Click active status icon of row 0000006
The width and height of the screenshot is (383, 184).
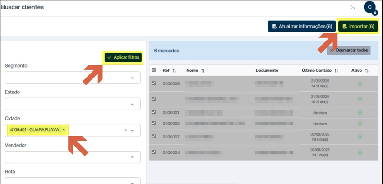[360, 84]
